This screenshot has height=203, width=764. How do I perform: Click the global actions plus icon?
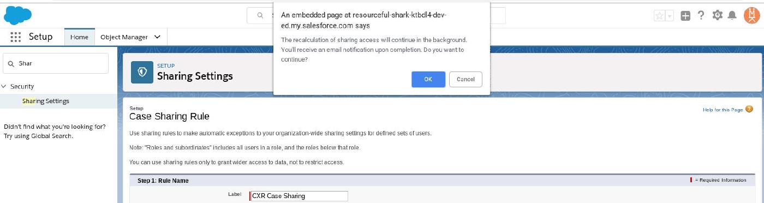click(685, 16)
